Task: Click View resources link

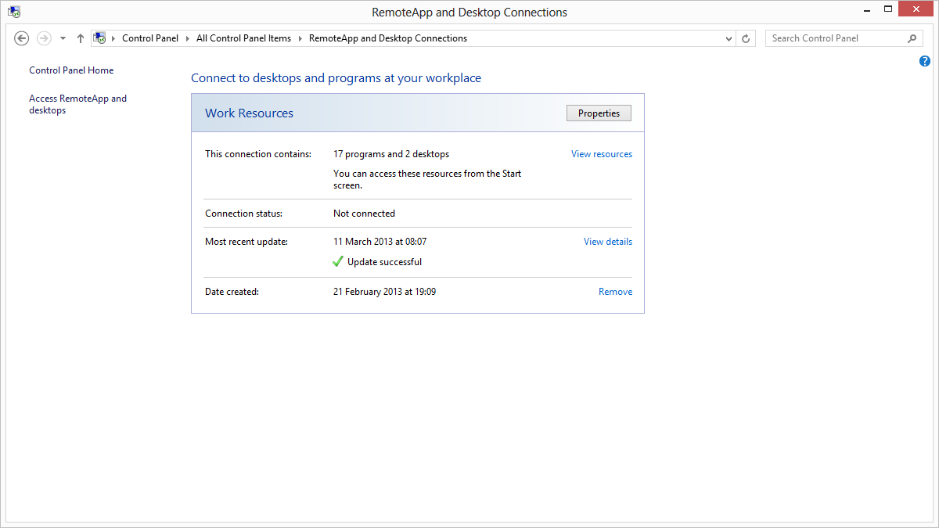Action: (602, 154)
